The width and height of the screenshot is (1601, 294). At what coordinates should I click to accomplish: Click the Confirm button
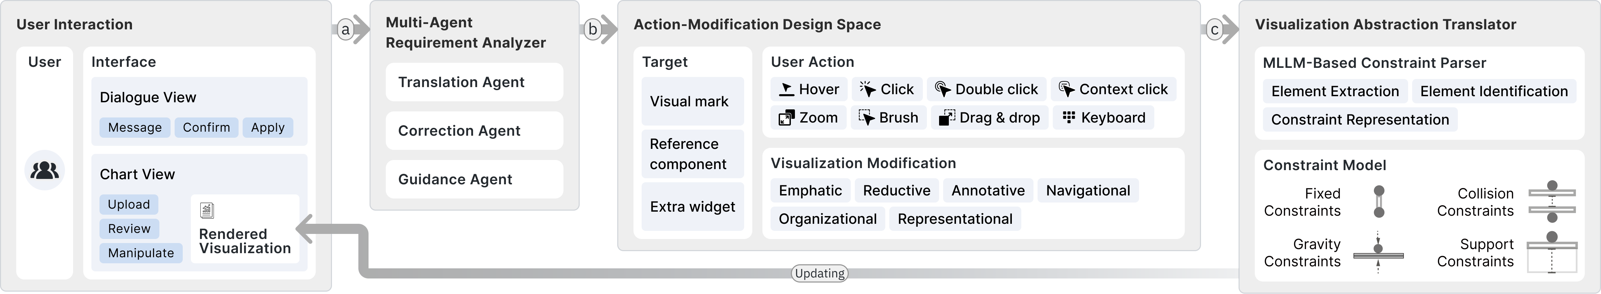[x=206, y=127]
